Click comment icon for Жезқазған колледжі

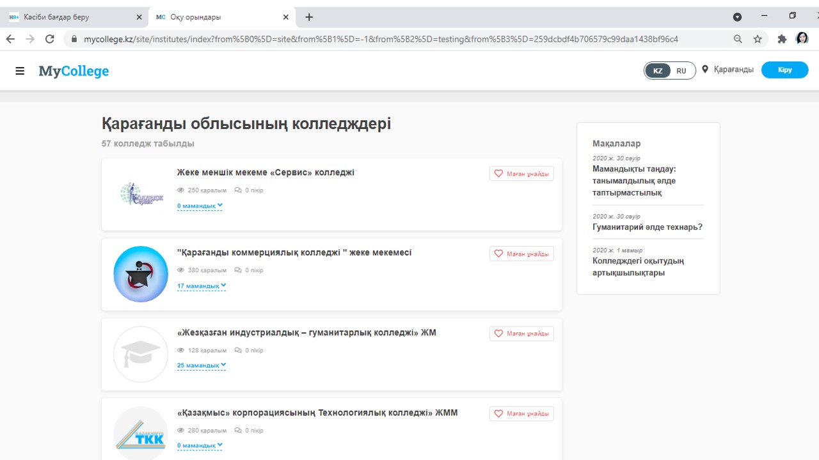[x=238, y=350]
